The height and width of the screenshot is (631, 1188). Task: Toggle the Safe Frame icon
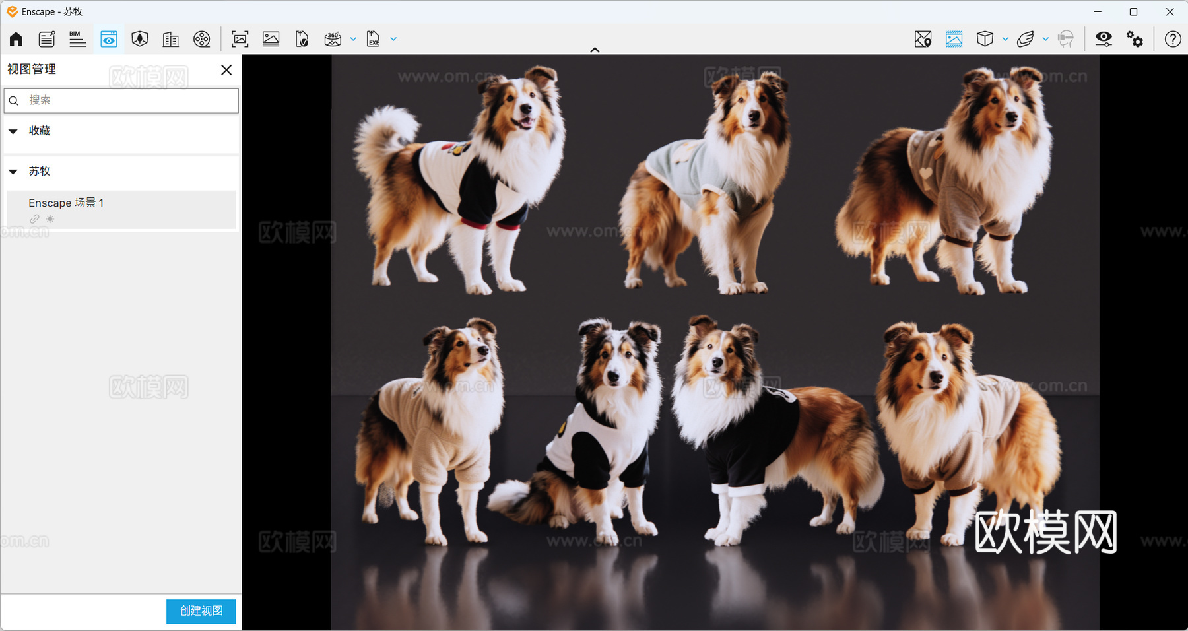pyautogui.click(x=954, y=39)
